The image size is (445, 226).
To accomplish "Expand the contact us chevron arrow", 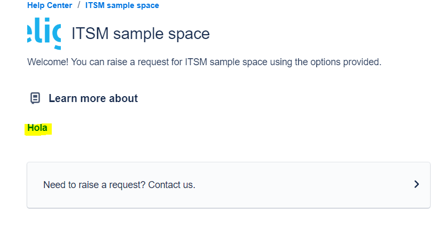I will point(416,184).
